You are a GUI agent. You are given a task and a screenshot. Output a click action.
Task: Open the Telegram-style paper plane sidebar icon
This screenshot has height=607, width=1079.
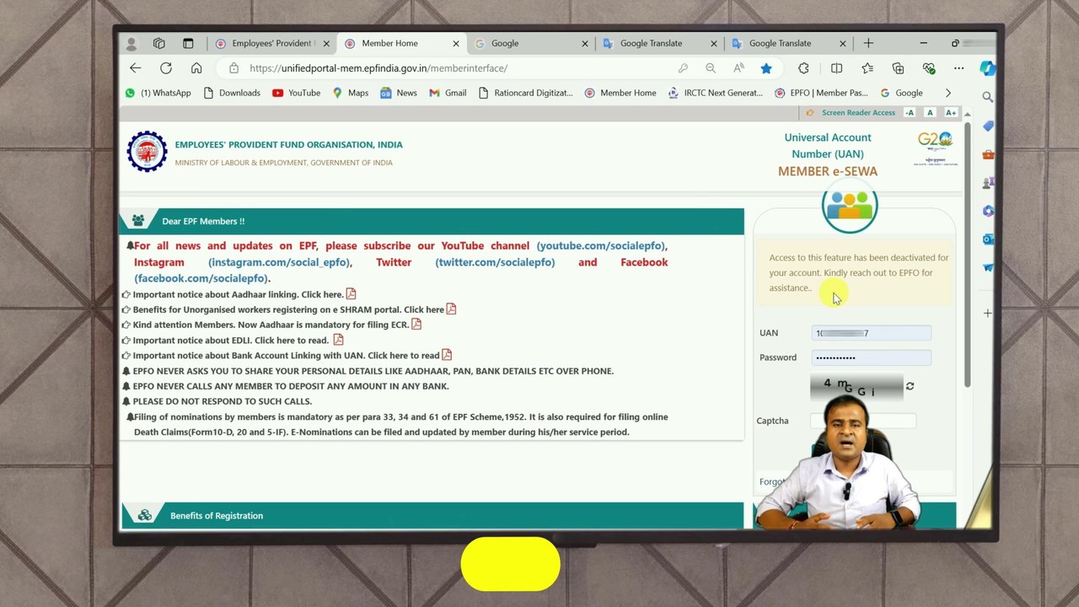pyautogui.click(x=988, y=268)
